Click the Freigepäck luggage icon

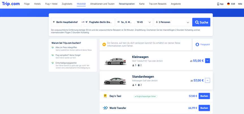pyautogui.click(x=197, y=44)
